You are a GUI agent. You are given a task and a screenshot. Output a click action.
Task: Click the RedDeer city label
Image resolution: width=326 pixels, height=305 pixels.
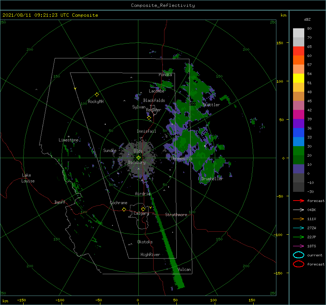[x=154, y=110]
